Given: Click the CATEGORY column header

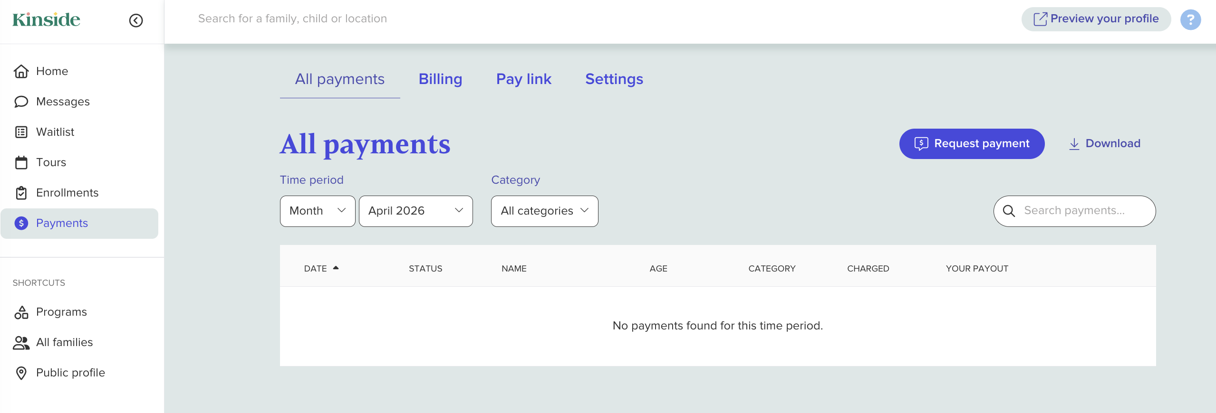Looking at the screenshot, I should click(772, 269).
